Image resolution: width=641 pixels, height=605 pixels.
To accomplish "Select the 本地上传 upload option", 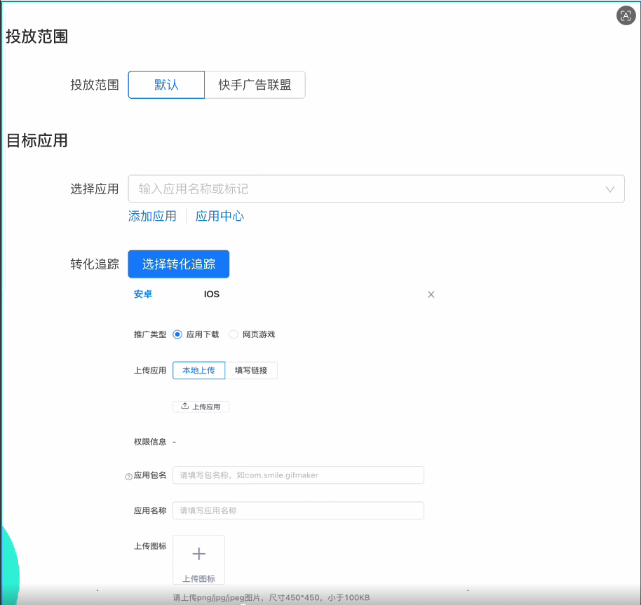I will tap(198, 370).
